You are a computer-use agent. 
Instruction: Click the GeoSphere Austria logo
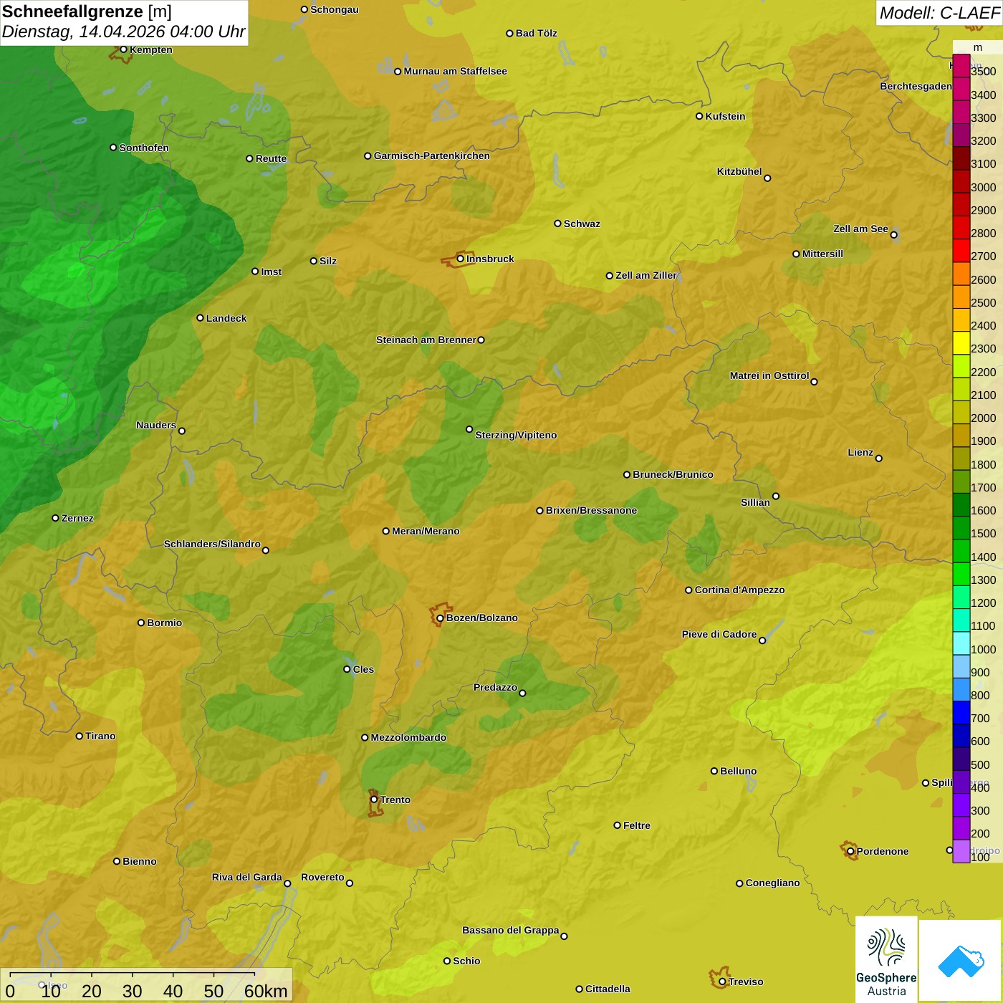[x=886, y=960]
